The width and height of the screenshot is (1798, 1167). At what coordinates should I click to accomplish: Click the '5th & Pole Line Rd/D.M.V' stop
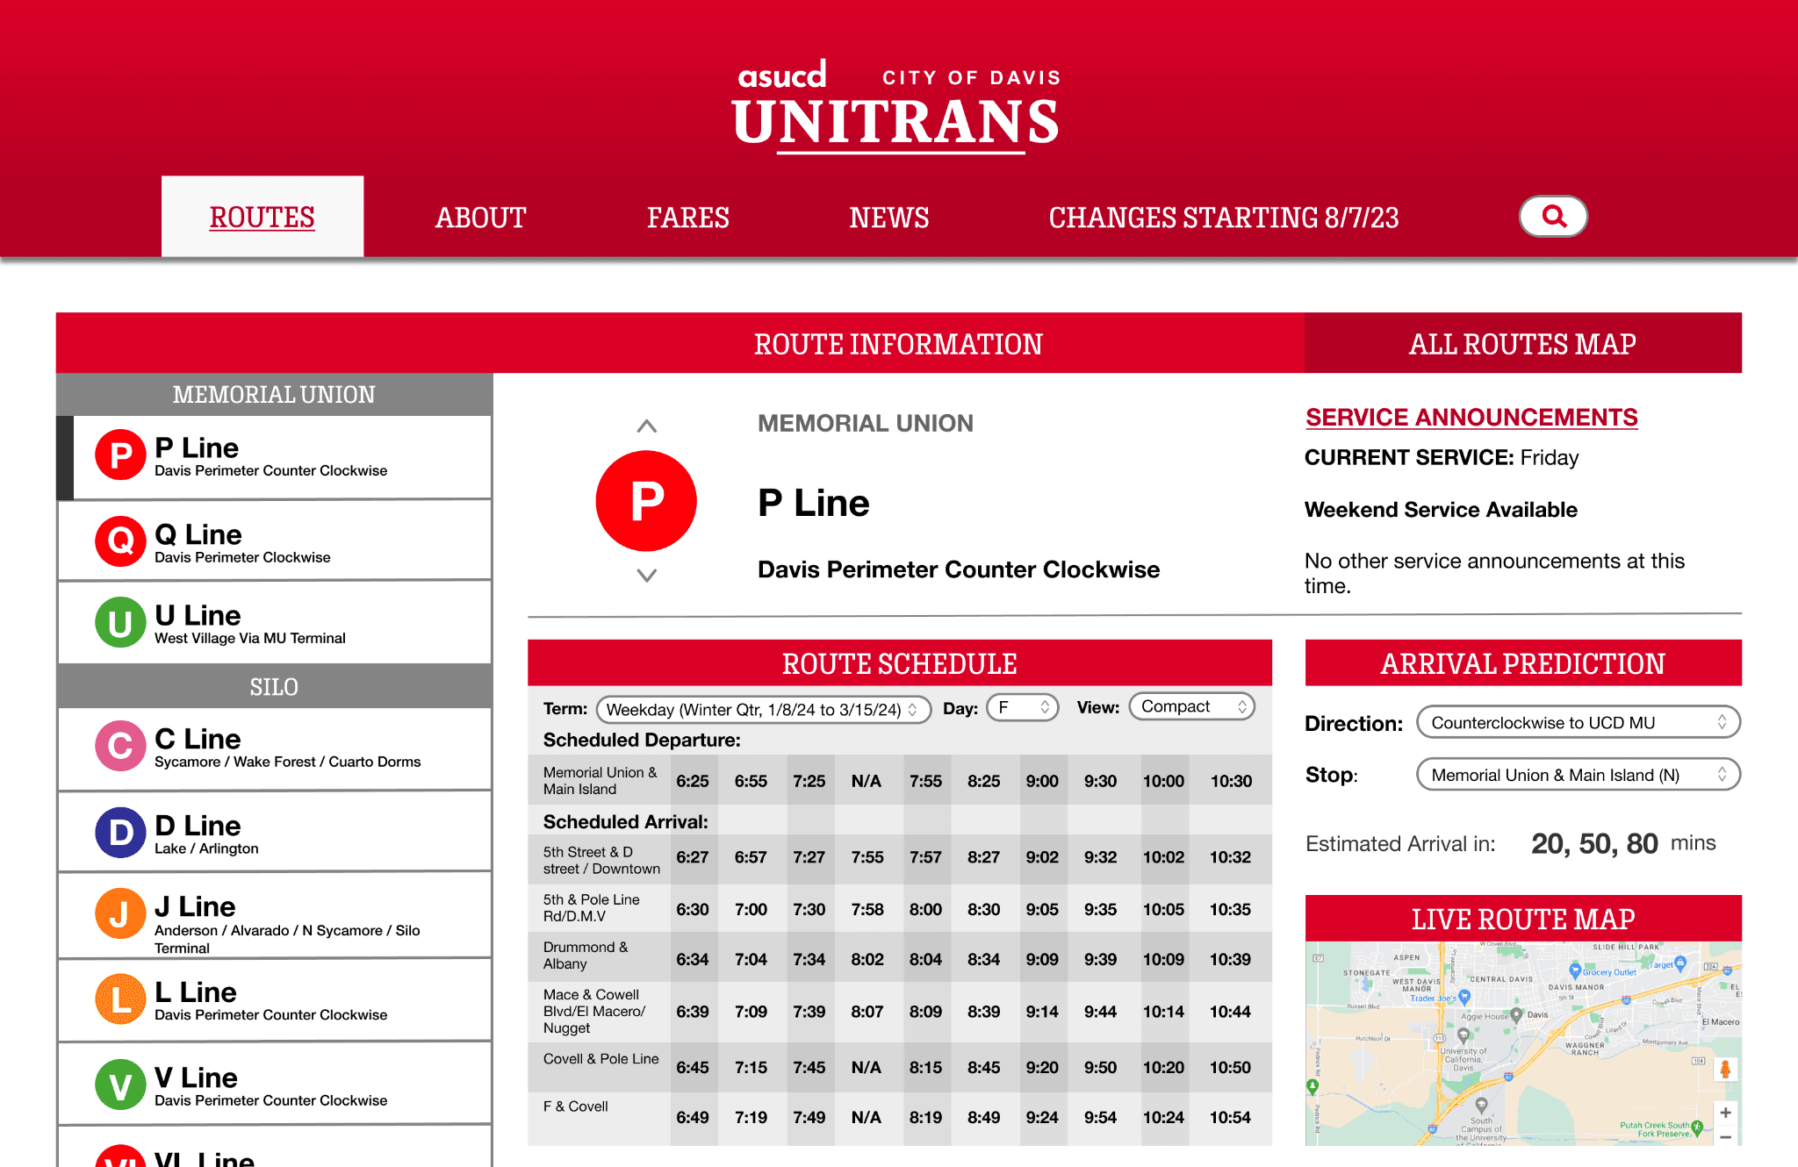click(x=591, y=907)
